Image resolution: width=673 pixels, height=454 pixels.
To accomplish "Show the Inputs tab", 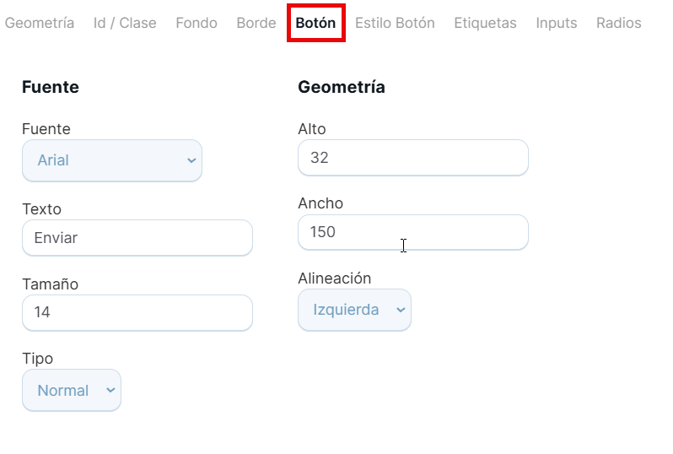I will (x=557, y=23).
